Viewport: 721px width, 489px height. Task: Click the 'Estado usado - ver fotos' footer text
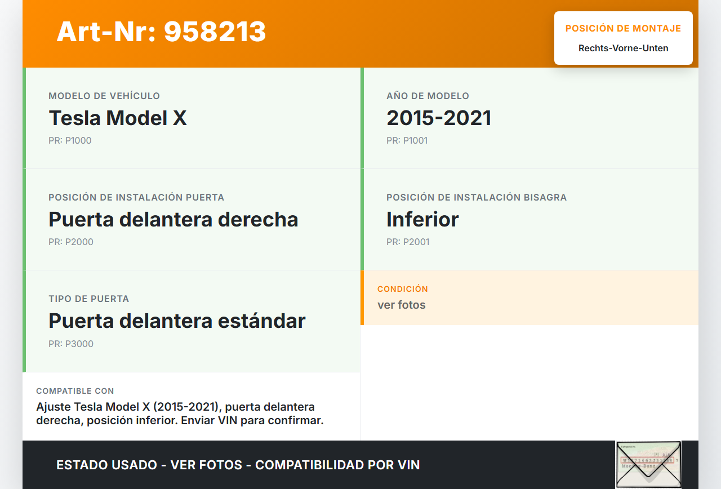click(238, 465)
